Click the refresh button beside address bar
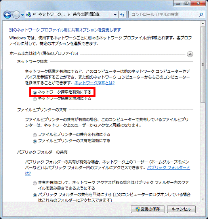Image resolution: width=208 pixels, height=219 pixels. 122,15
